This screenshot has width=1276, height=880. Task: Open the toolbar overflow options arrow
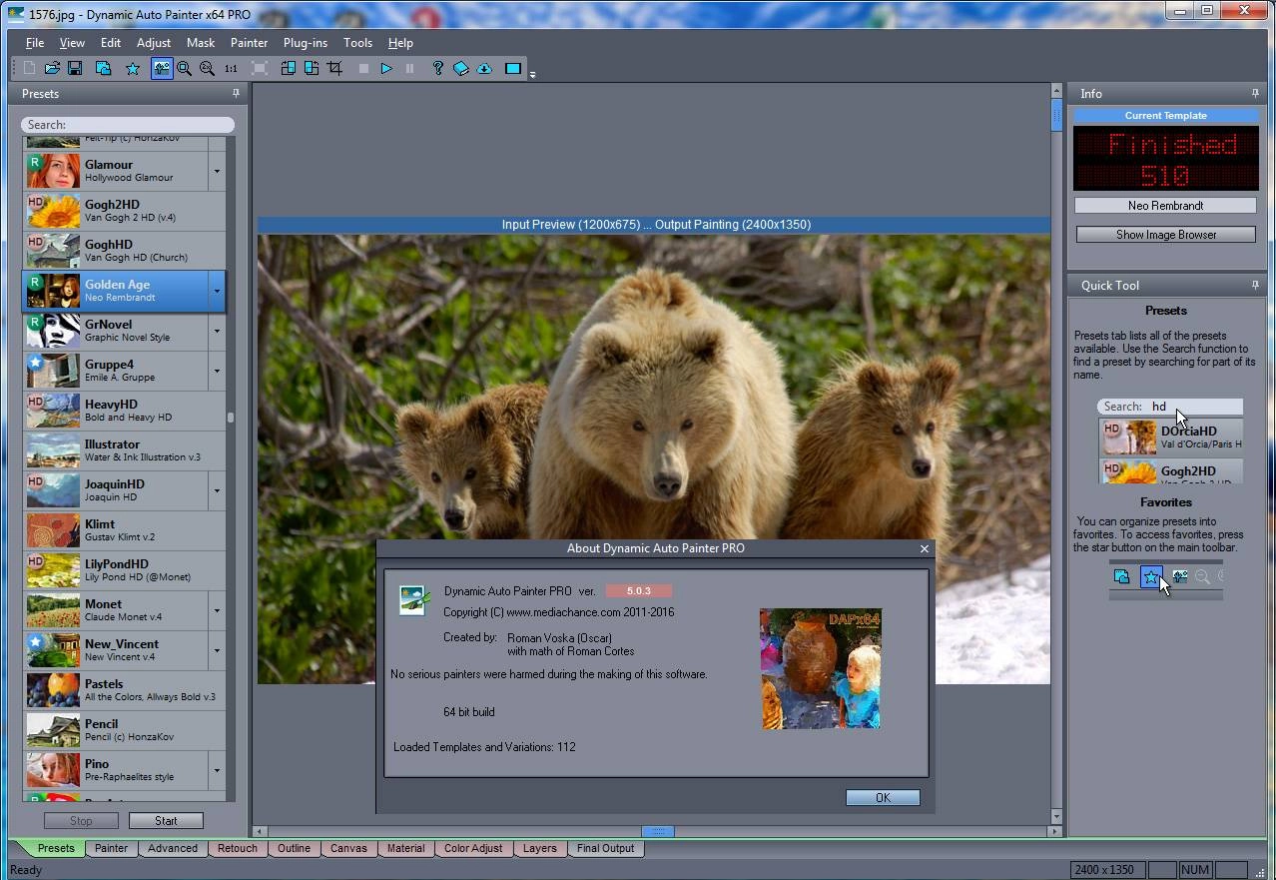point(532,74)
